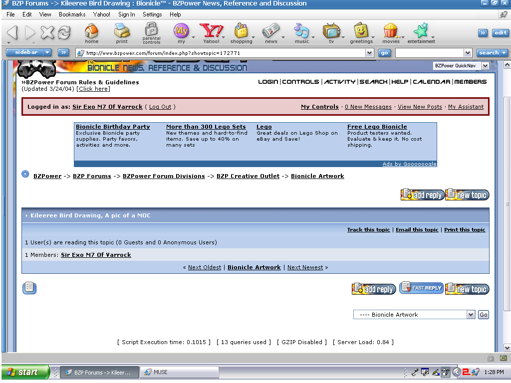The height and width of the screenshot is (383, 511).
Task: Go forward with the Forward arrow
Action: [x=30, y=32]
